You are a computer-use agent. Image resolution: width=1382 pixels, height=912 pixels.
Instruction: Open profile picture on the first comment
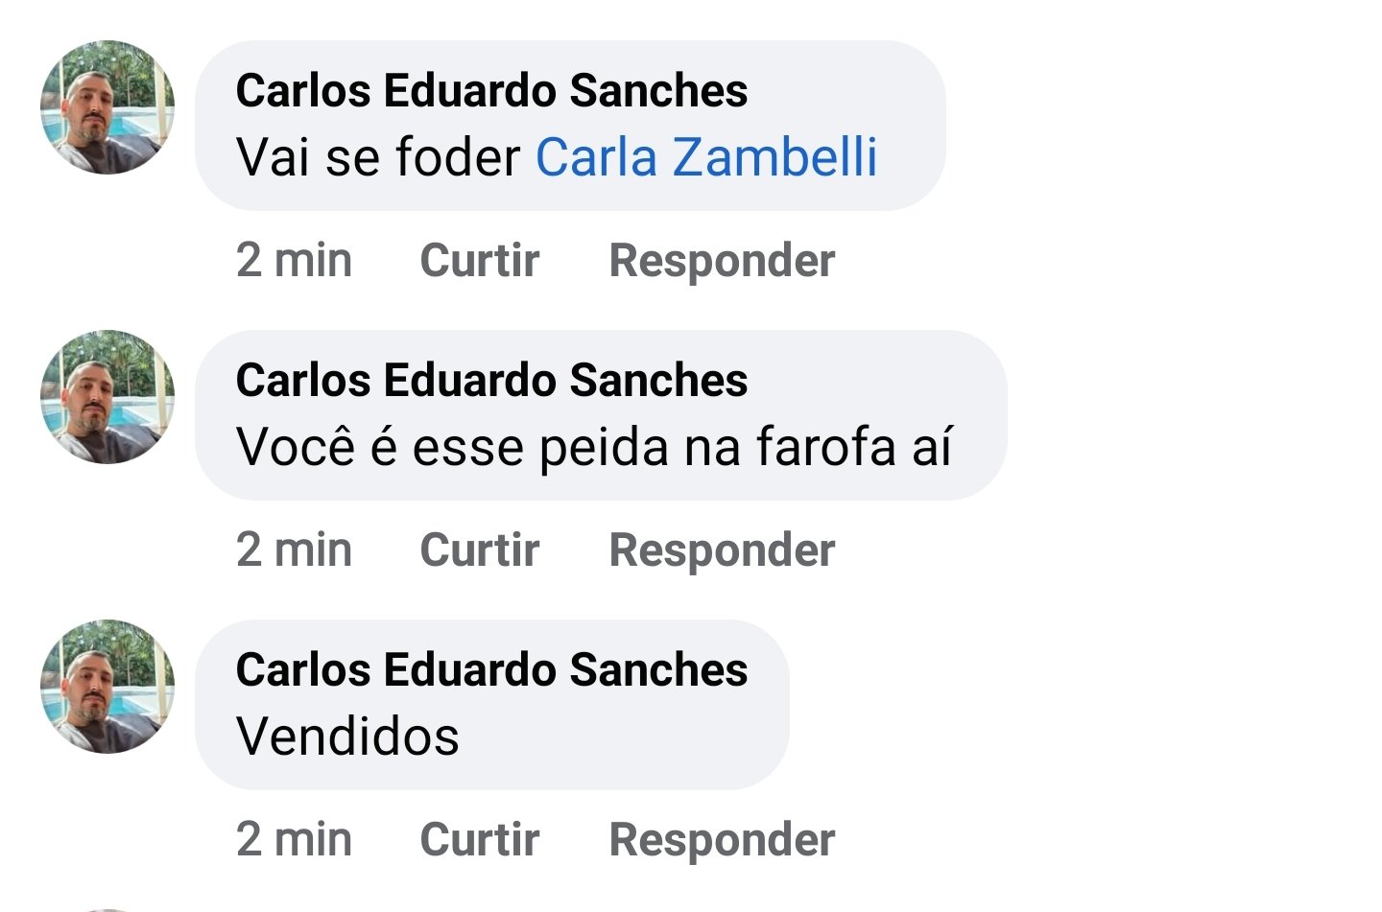point(107,107)
